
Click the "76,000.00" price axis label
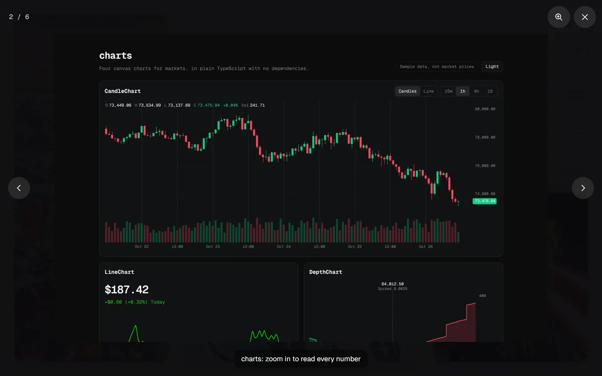pyautogui.click(x=485, y=165)
